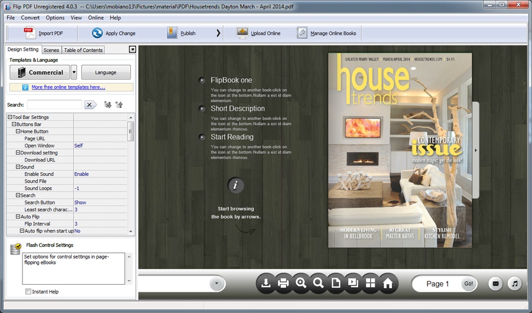Click the info icon beside templates link
Viewport: 532px width, 313px height.
point(25,87)
